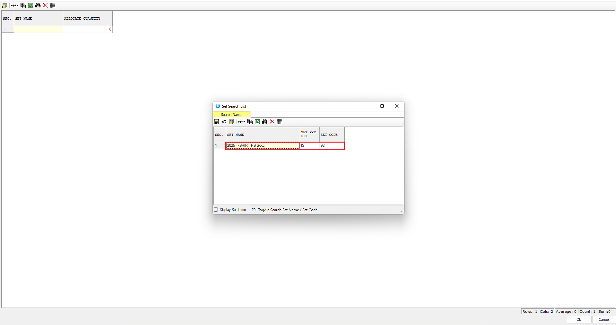The image size is (616, 325).
Task: Enable the Display Set Items checkbox
Action: coord(216,210)
